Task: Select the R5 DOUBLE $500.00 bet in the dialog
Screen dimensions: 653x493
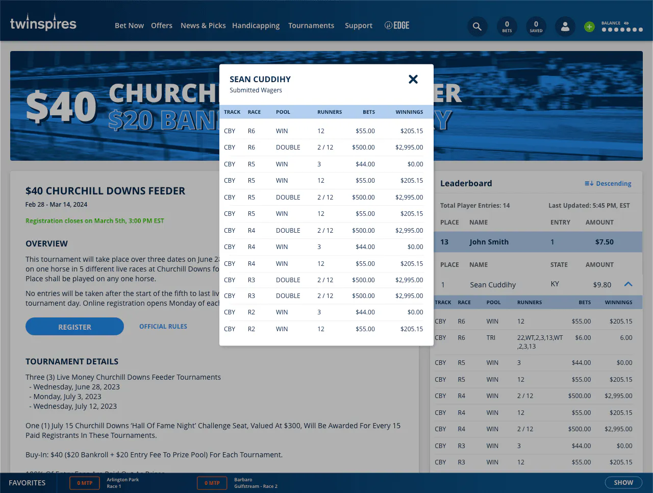Action: tap(363, 198)
